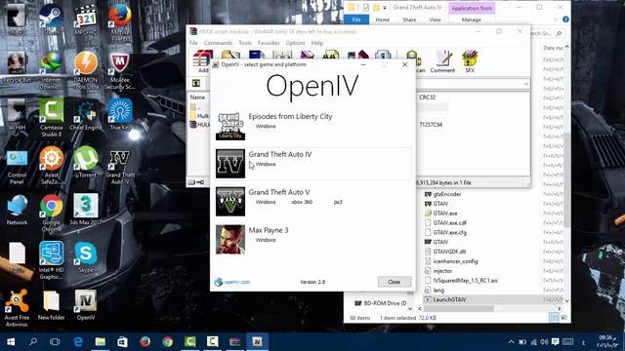
Task: Open Manage tab in Explorer ribbon
Action: click(x=471, y=19)
